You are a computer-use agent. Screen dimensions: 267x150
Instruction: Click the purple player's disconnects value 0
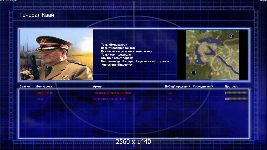[194, 99]
